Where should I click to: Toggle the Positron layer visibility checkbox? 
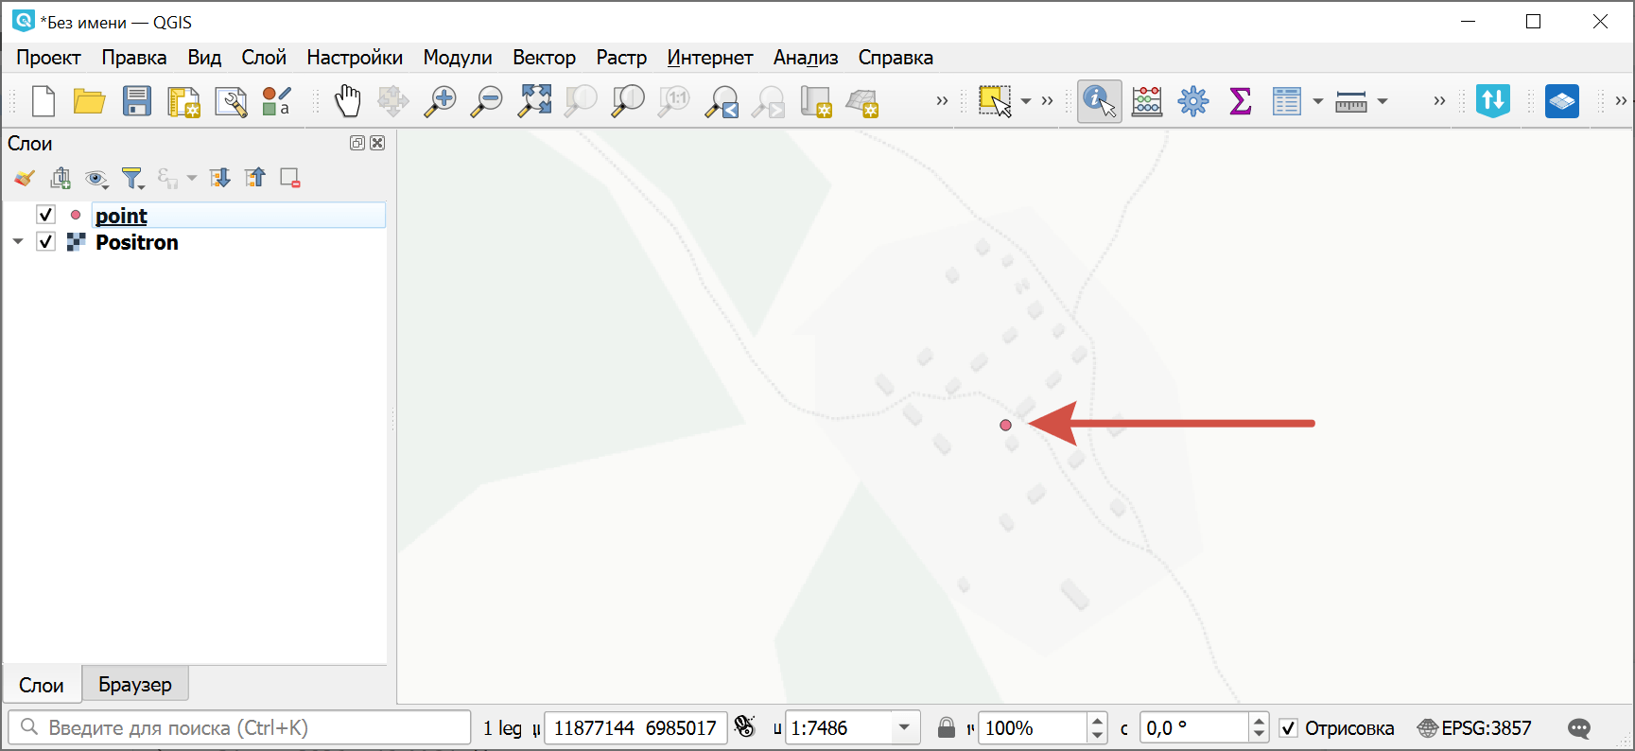[x=45, y=242]
